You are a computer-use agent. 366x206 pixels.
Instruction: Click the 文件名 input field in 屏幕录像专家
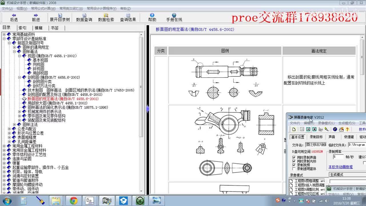point(315,145)
